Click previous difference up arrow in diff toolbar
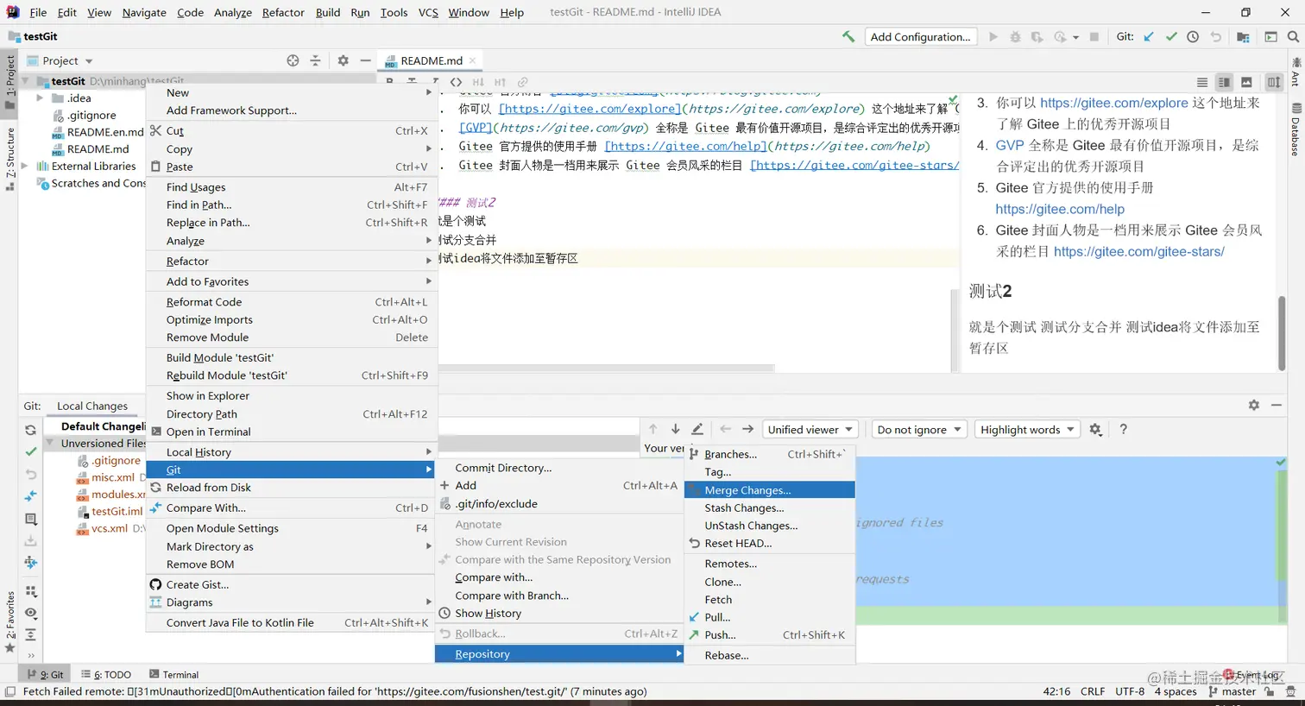 pos(652,429)
